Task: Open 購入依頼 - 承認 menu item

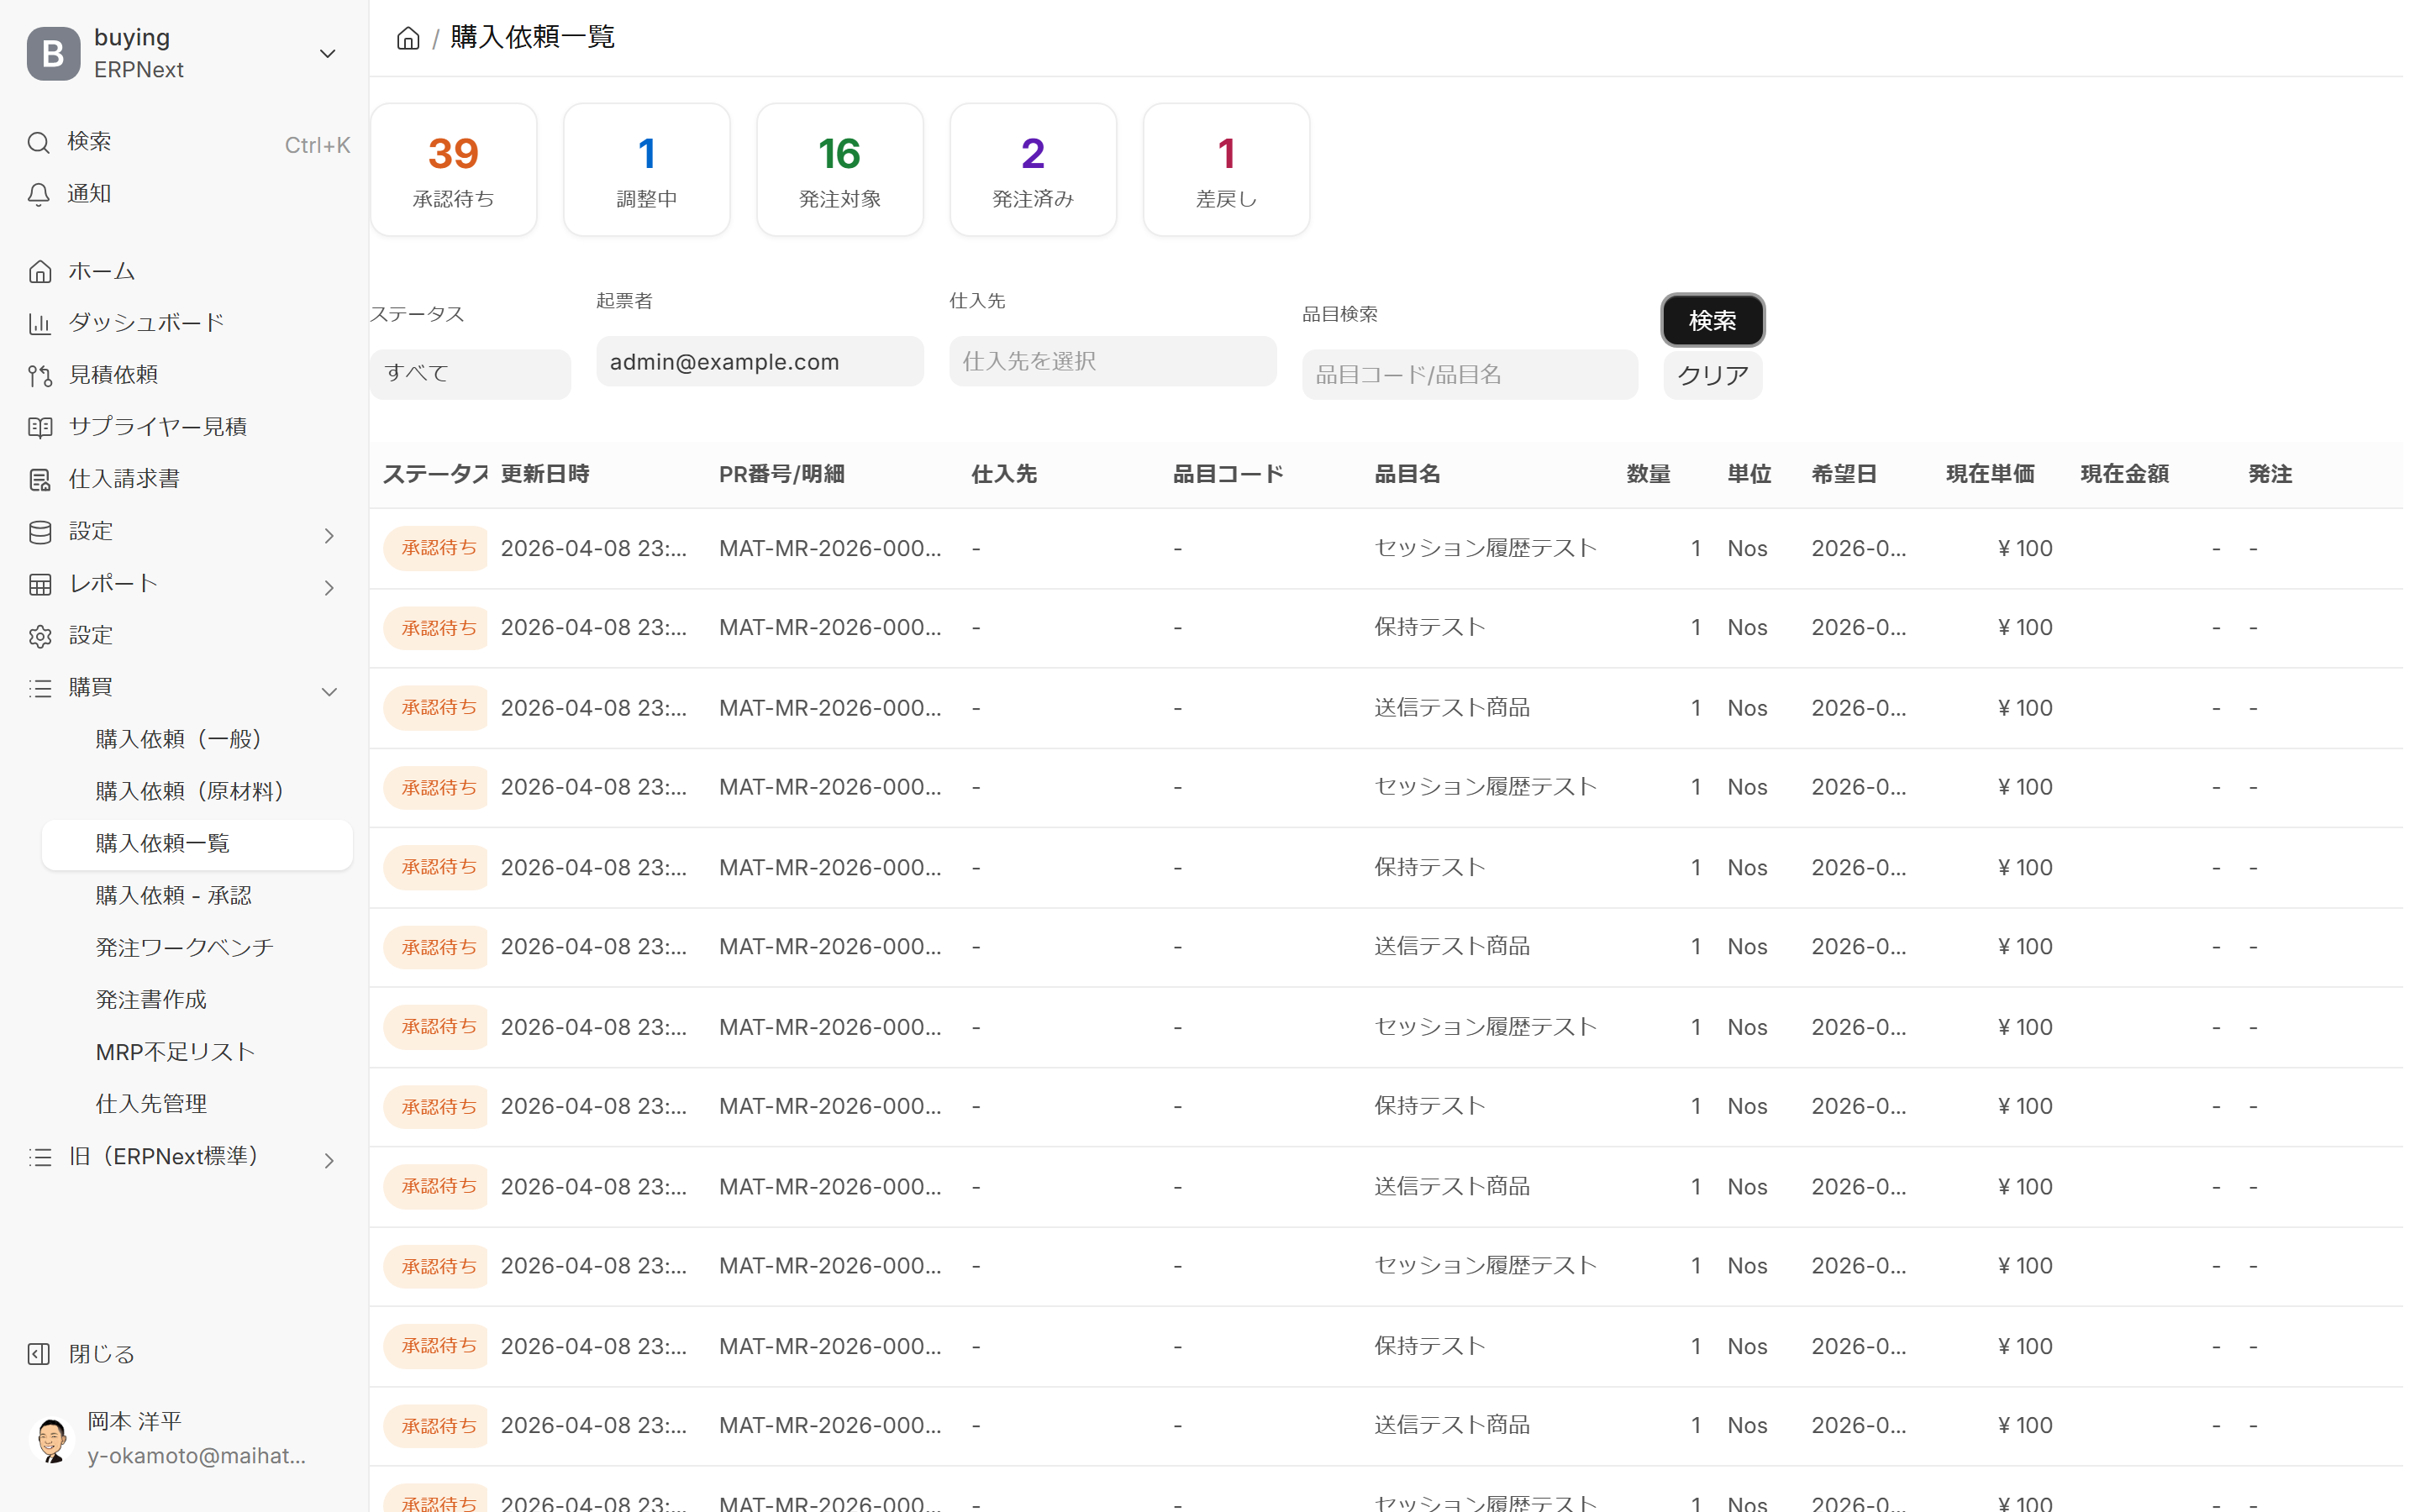Action: pos(174,895)
